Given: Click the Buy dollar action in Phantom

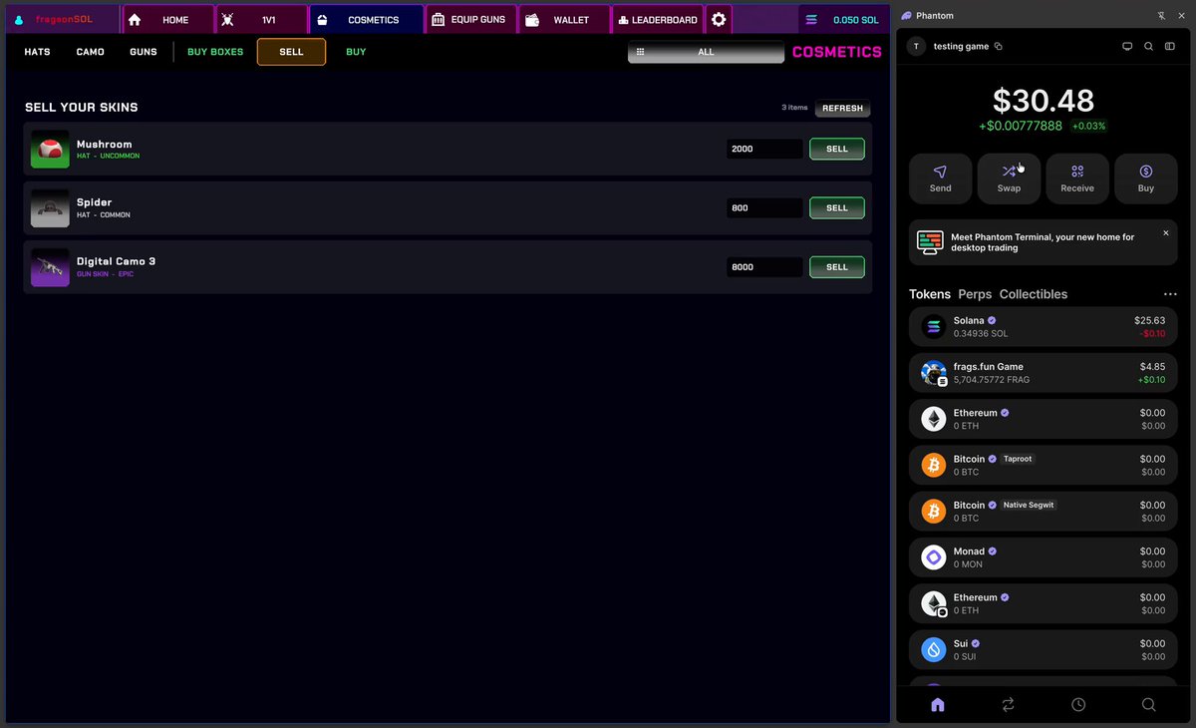Looking at the screenshot, I should (x=1146, y=179).
